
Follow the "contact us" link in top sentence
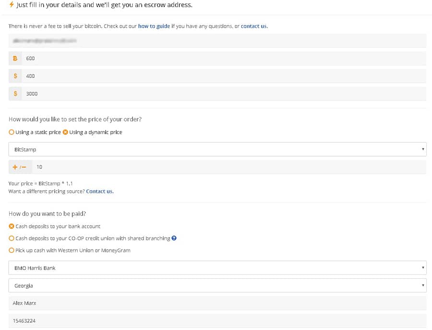tap(254, 26)
